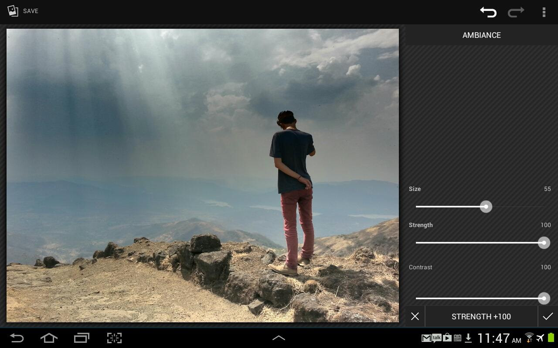Return Home using the house icon
Image resolution: width=558 pixels, height=348 pixels.
pyautogui.click(x=49, y=338)
